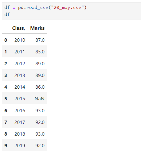
Task: Click the cell showing 2015
Action: (x=20, y=99)
